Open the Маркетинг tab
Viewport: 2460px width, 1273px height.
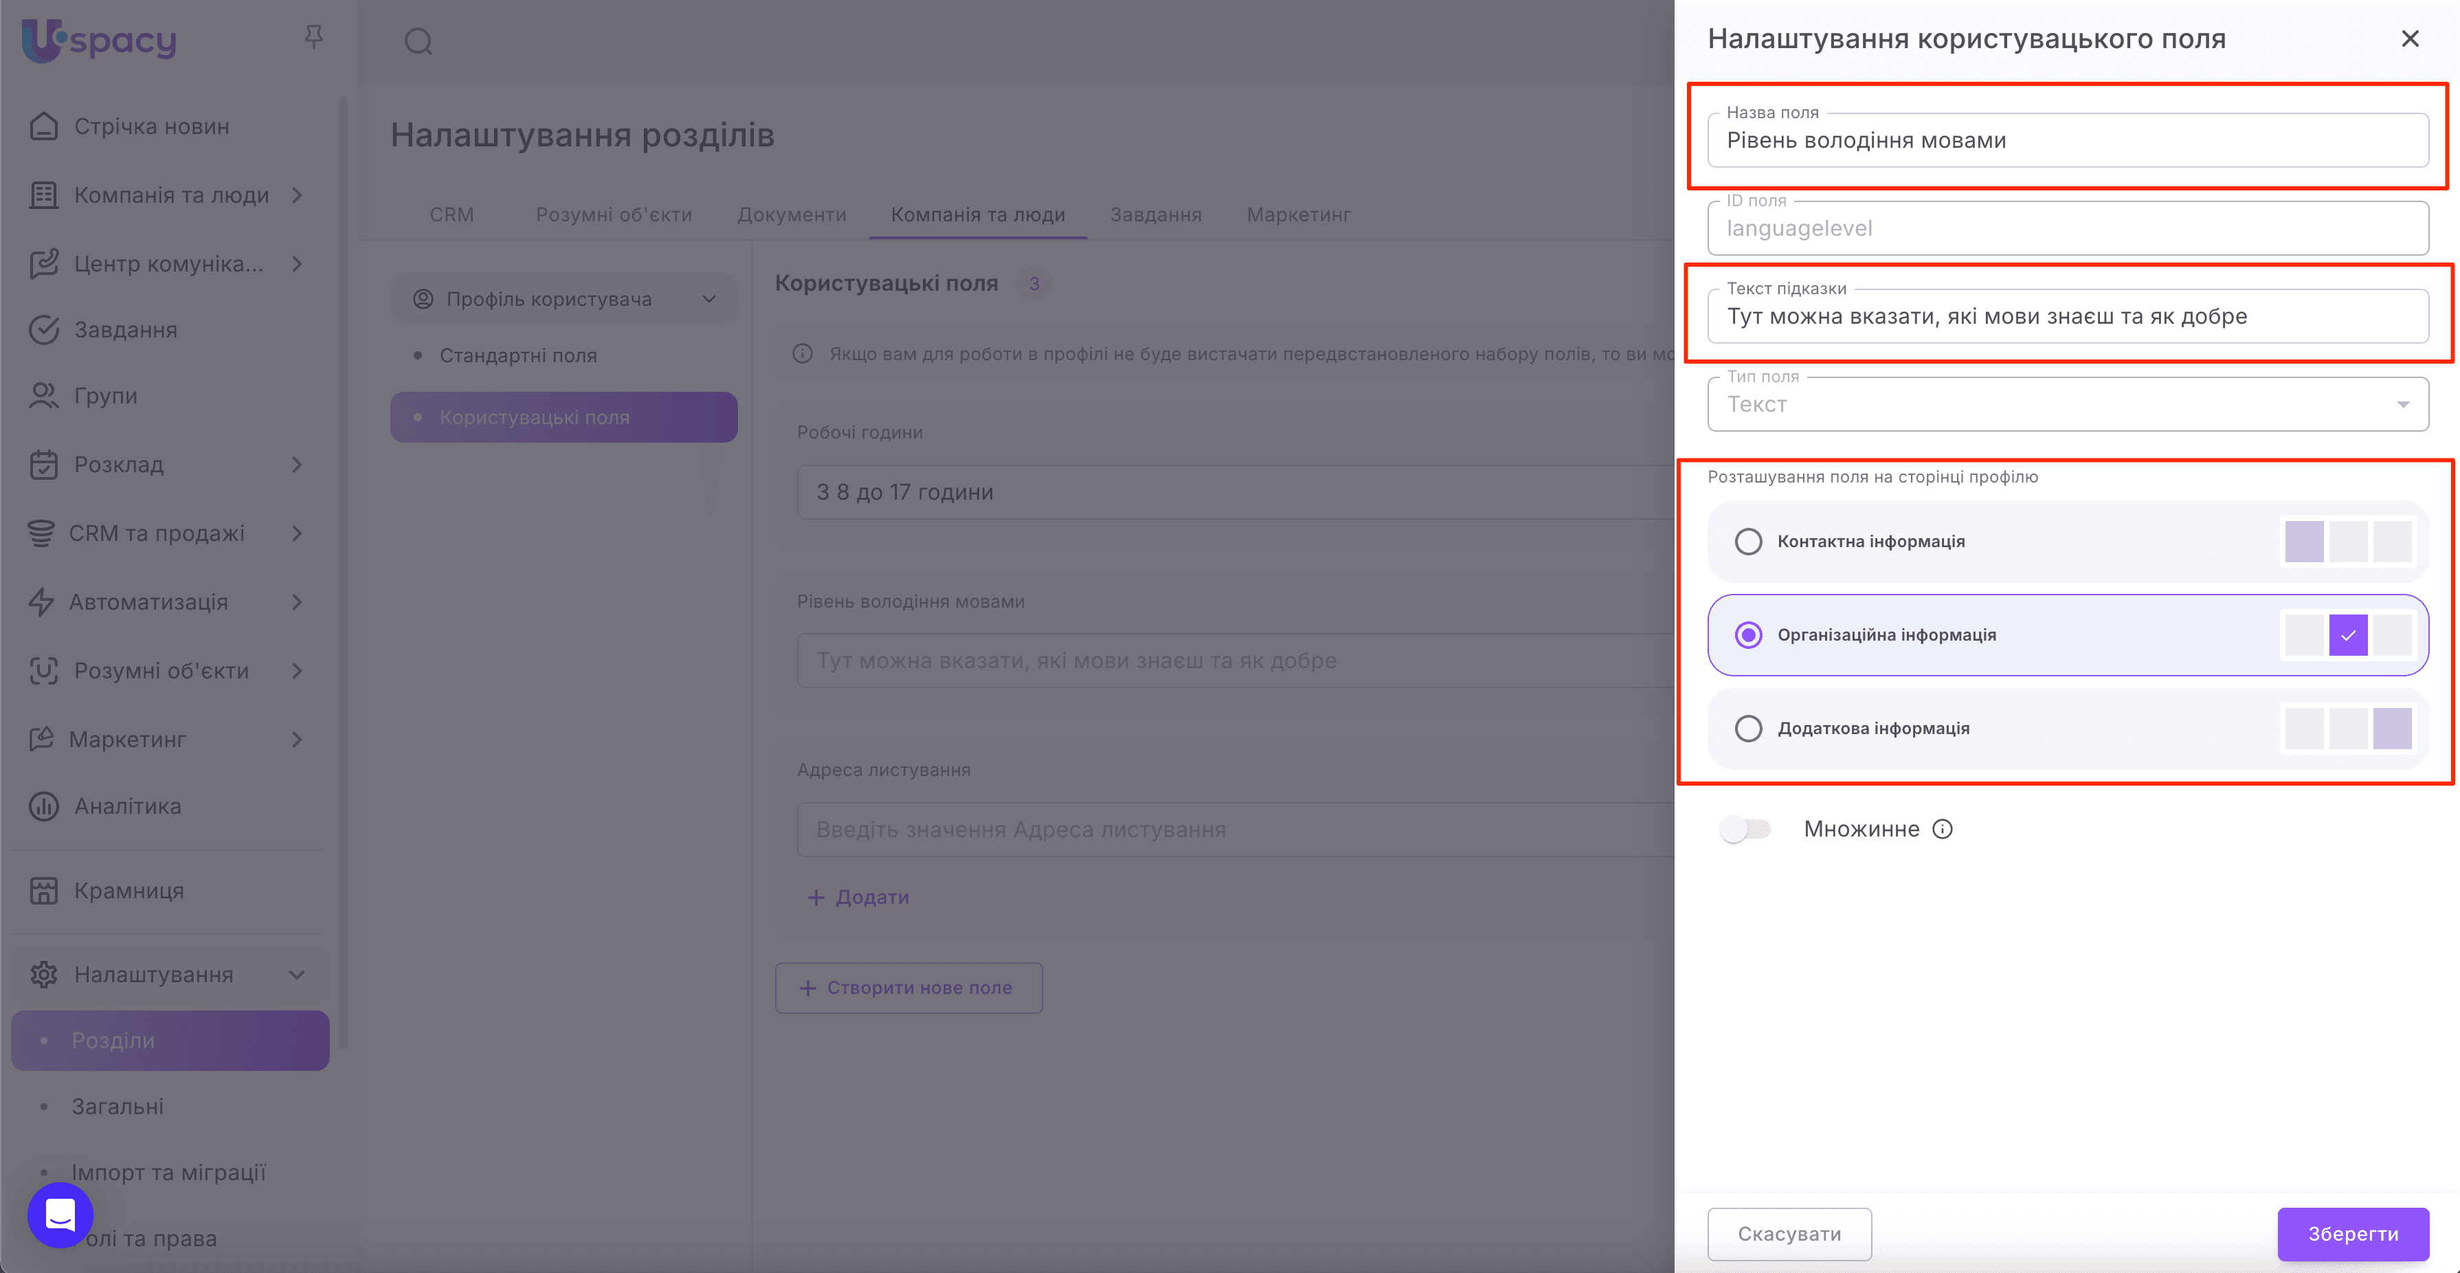(1298, 215)
